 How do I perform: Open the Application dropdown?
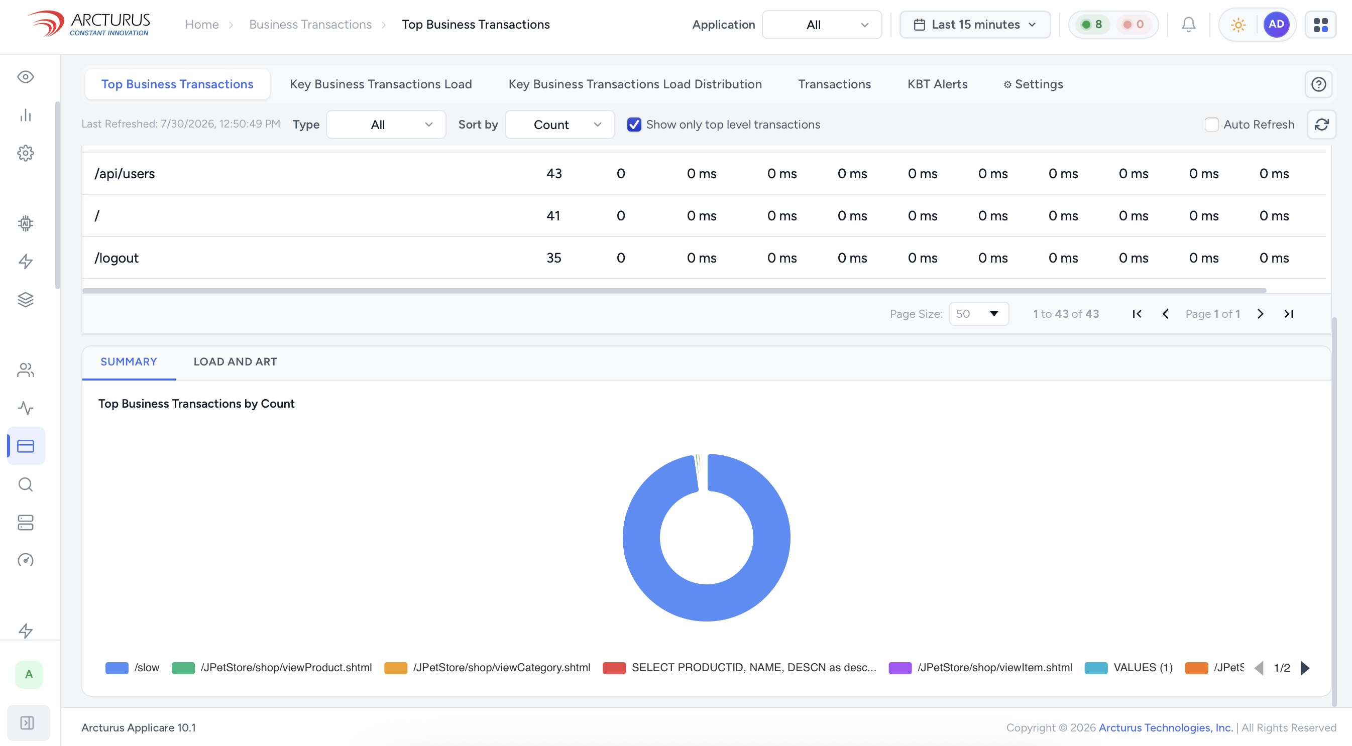point(822,25)
